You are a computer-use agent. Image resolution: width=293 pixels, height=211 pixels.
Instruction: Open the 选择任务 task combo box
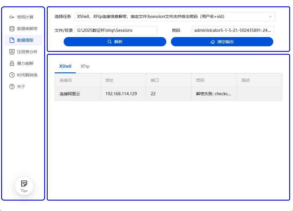[x=175, y=16]
